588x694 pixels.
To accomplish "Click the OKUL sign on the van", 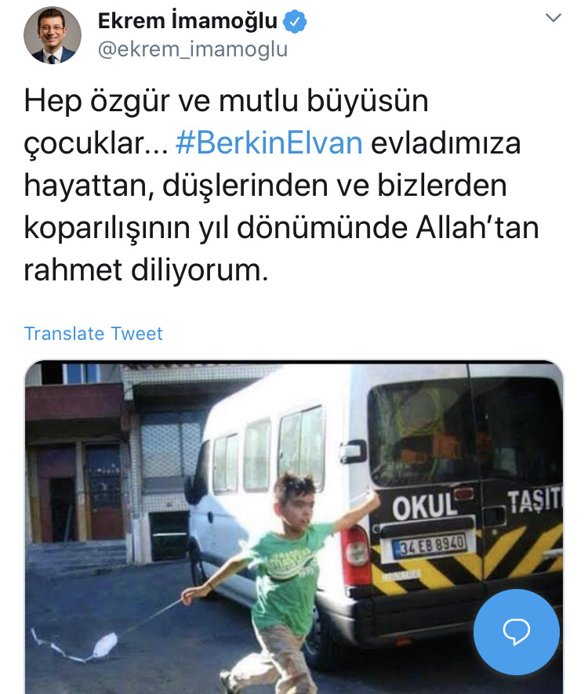I will [424, 507].
